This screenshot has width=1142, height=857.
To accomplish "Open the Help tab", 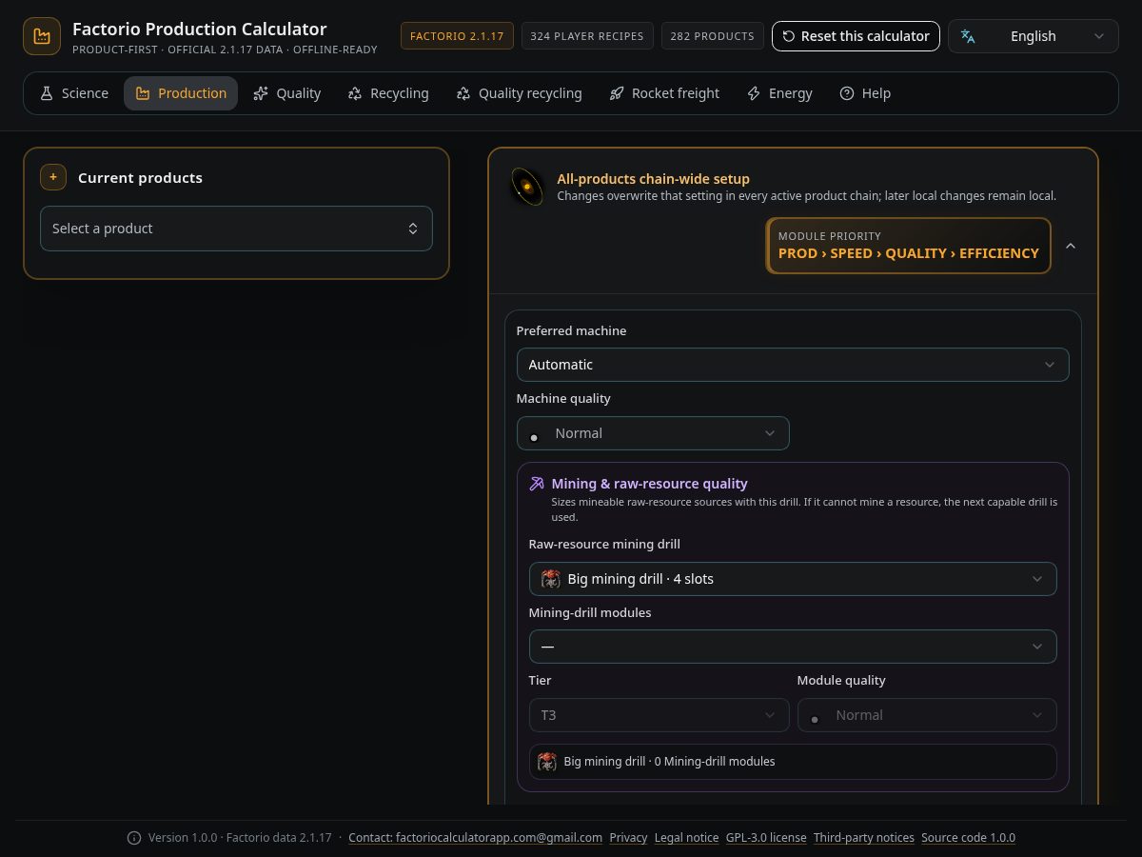I will point(865,93).
